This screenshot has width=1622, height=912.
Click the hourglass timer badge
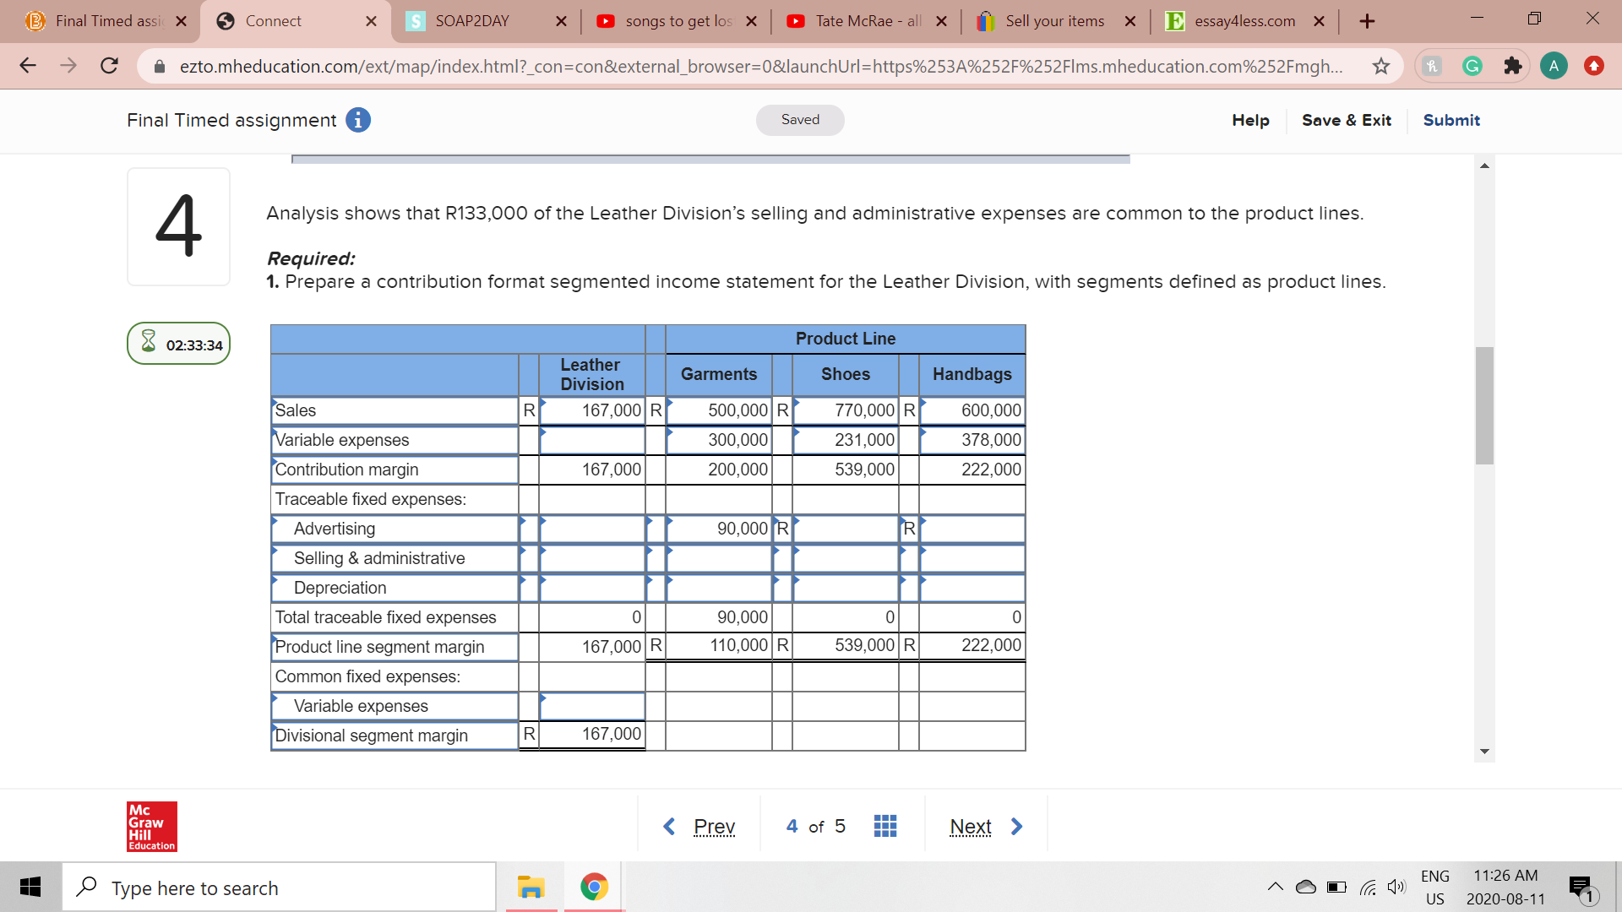[x=178, y=344]
